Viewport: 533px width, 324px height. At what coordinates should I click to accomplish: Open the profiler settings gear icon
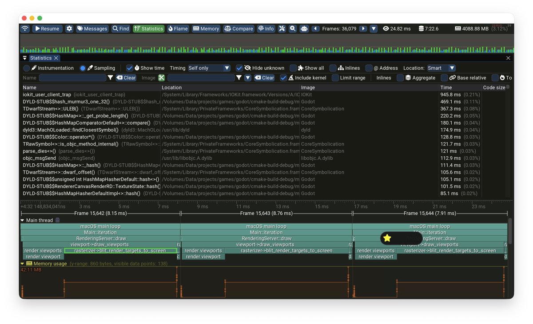69,28
